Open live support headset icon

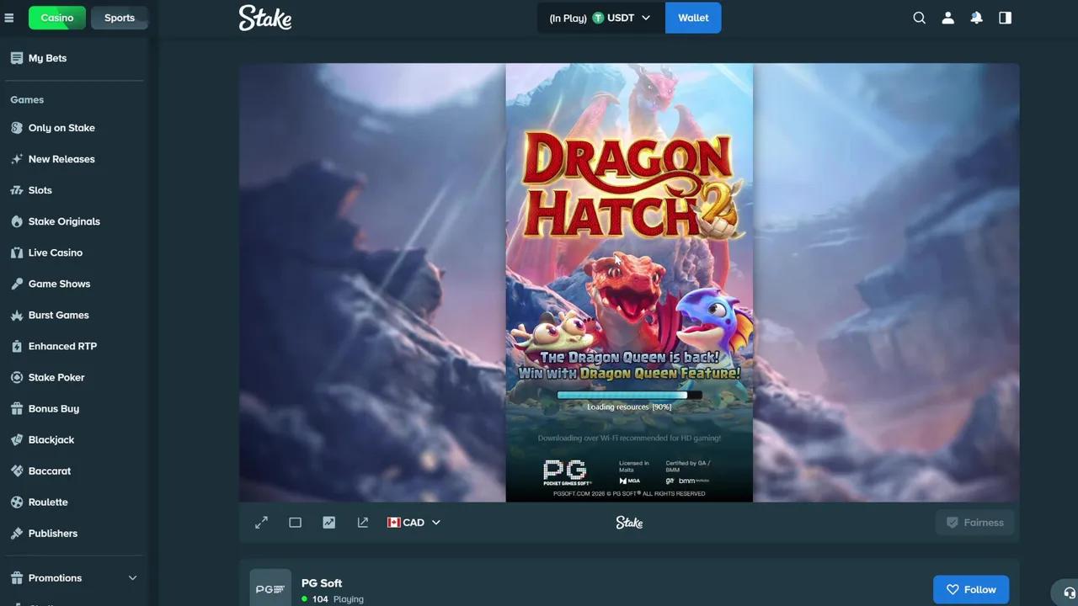click(1070, 592)
